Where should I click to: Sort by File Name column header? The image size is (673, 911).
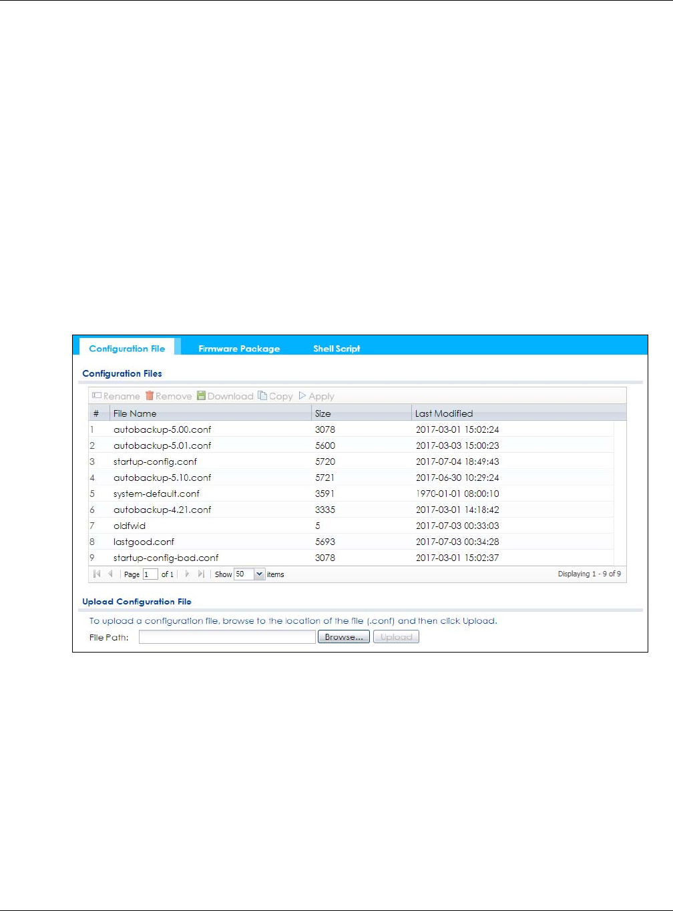[210, 413]
